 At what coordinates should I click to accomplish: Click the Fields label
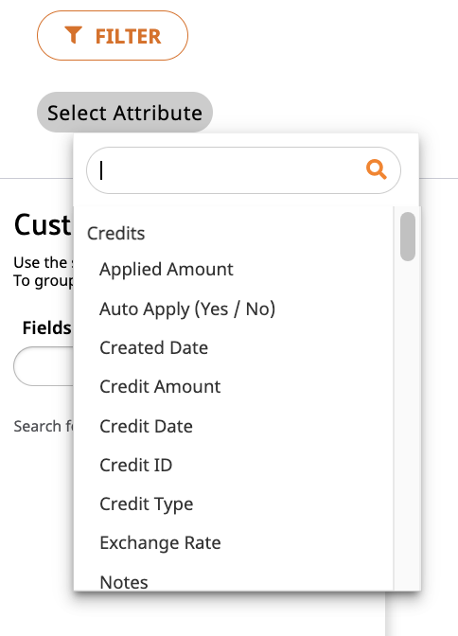(x=46, y=327)
